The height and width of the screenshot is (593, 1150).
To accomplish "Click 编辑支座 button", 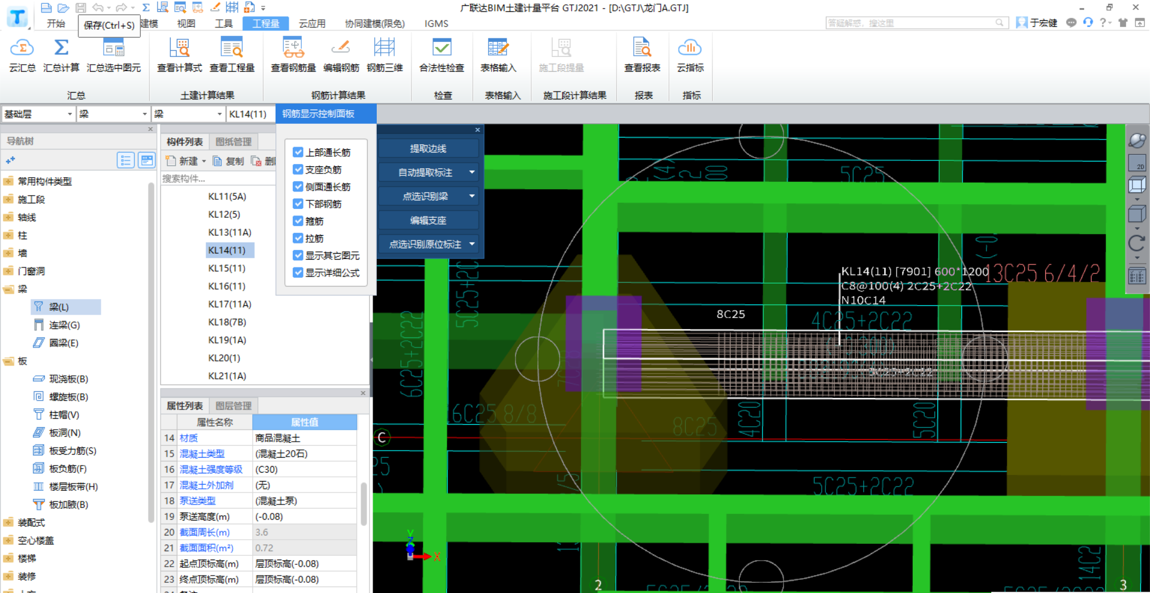I will tap(428, 220).
